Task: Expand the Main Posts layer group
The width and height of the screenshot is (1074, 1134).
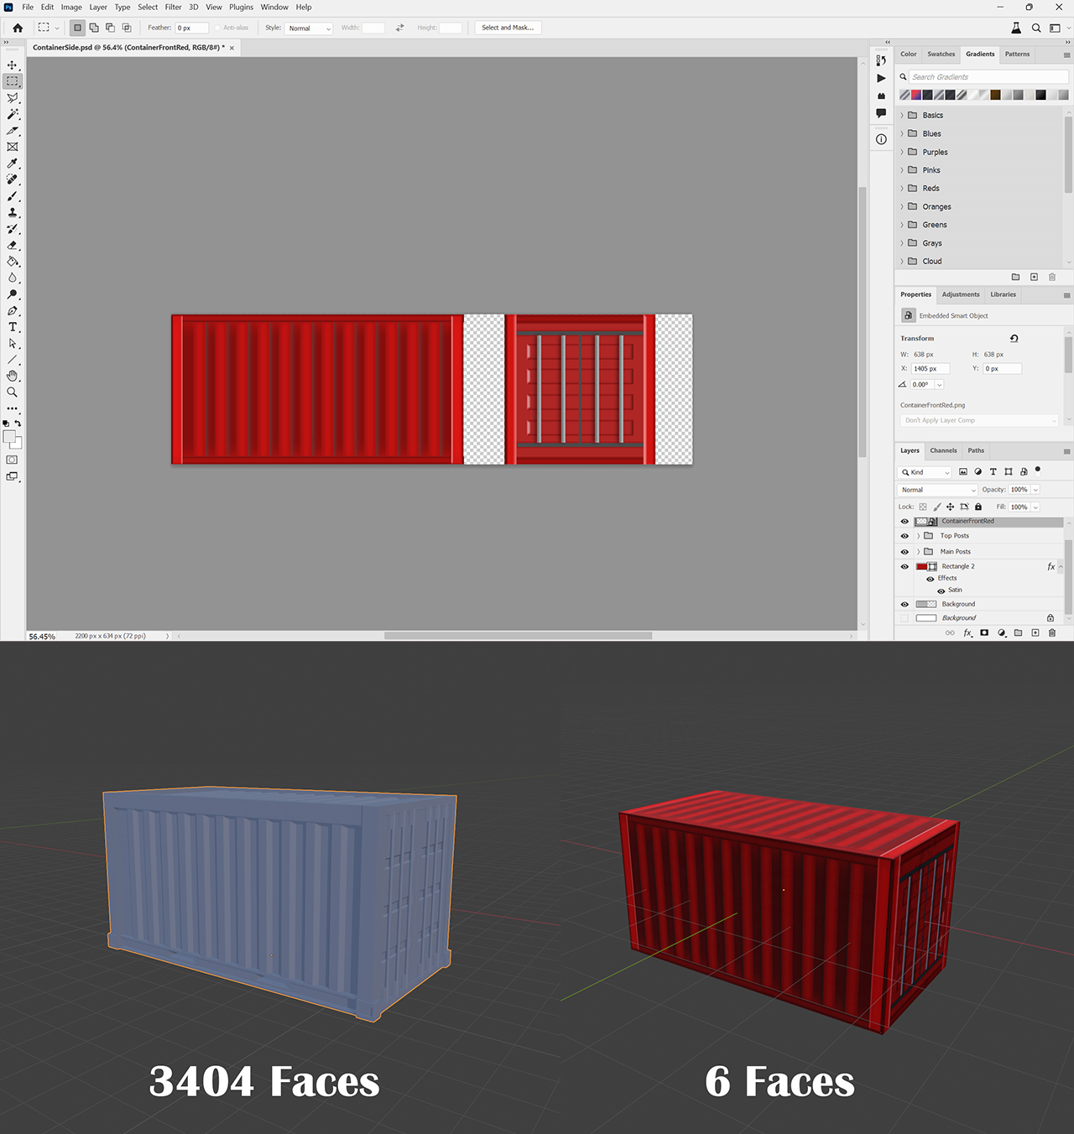Action: click(918, 552)
